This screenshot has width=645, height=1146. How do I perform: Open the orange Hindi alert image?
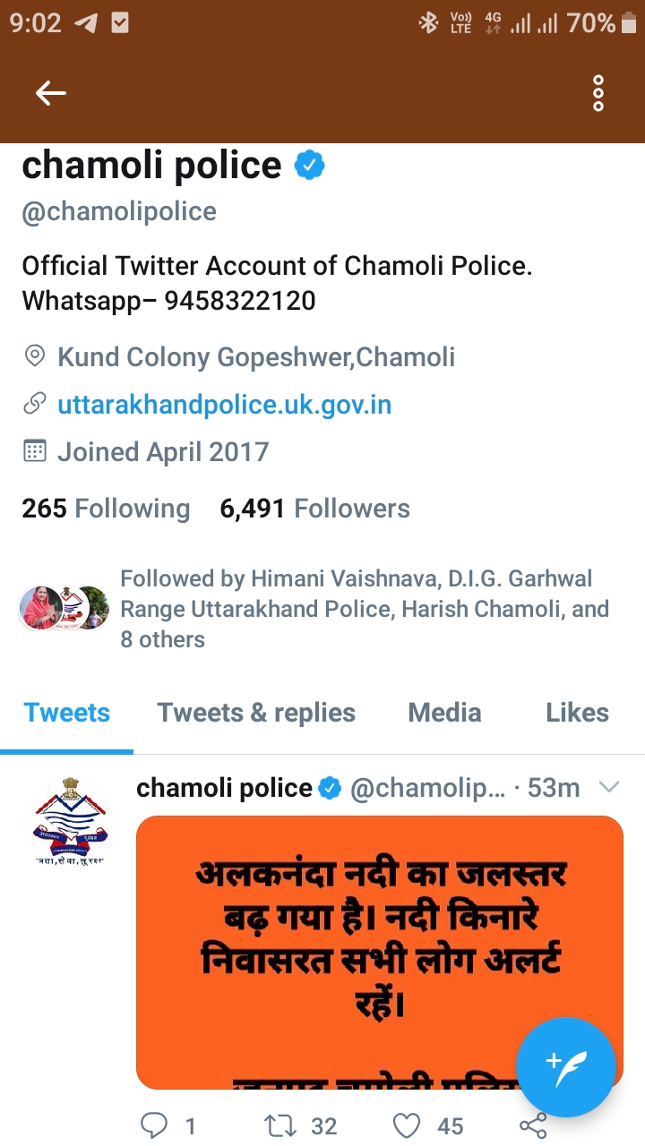(x=380, y=953)
